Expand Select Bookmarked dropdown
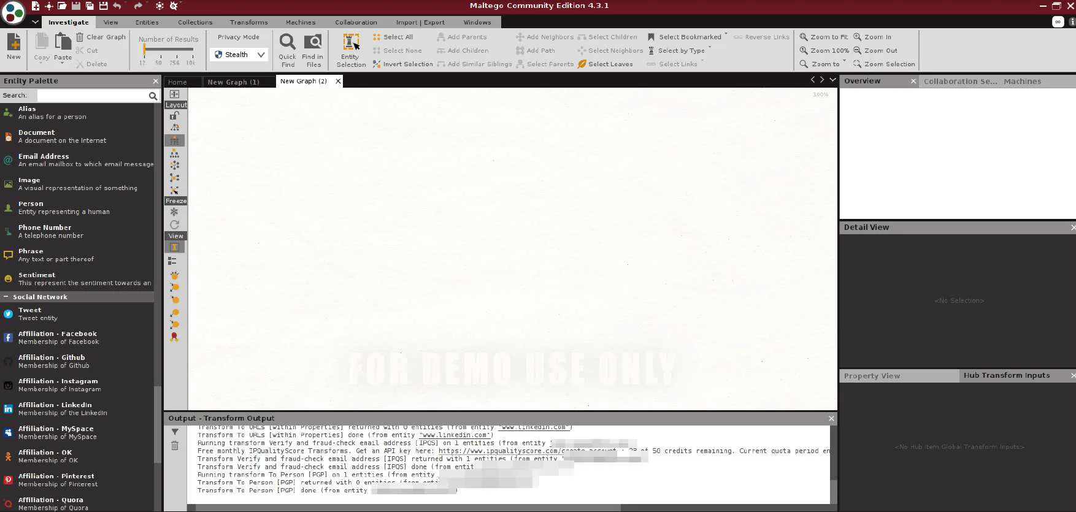The height and width of the screenshot is (512, 1076). 726,34
